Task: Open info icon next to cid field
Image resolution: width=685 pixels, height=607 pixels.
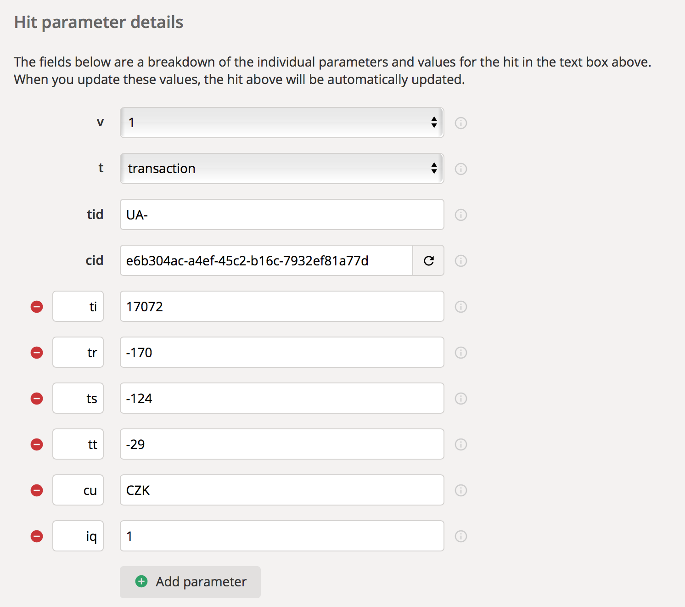Action: click(x=461, y=261)
